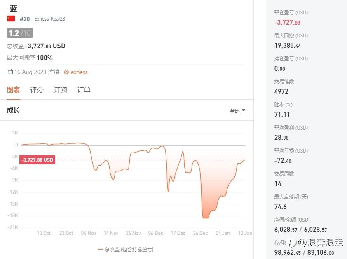Open the 评分 tab
The height and width of the screenshot is (259, 347).
37,90
